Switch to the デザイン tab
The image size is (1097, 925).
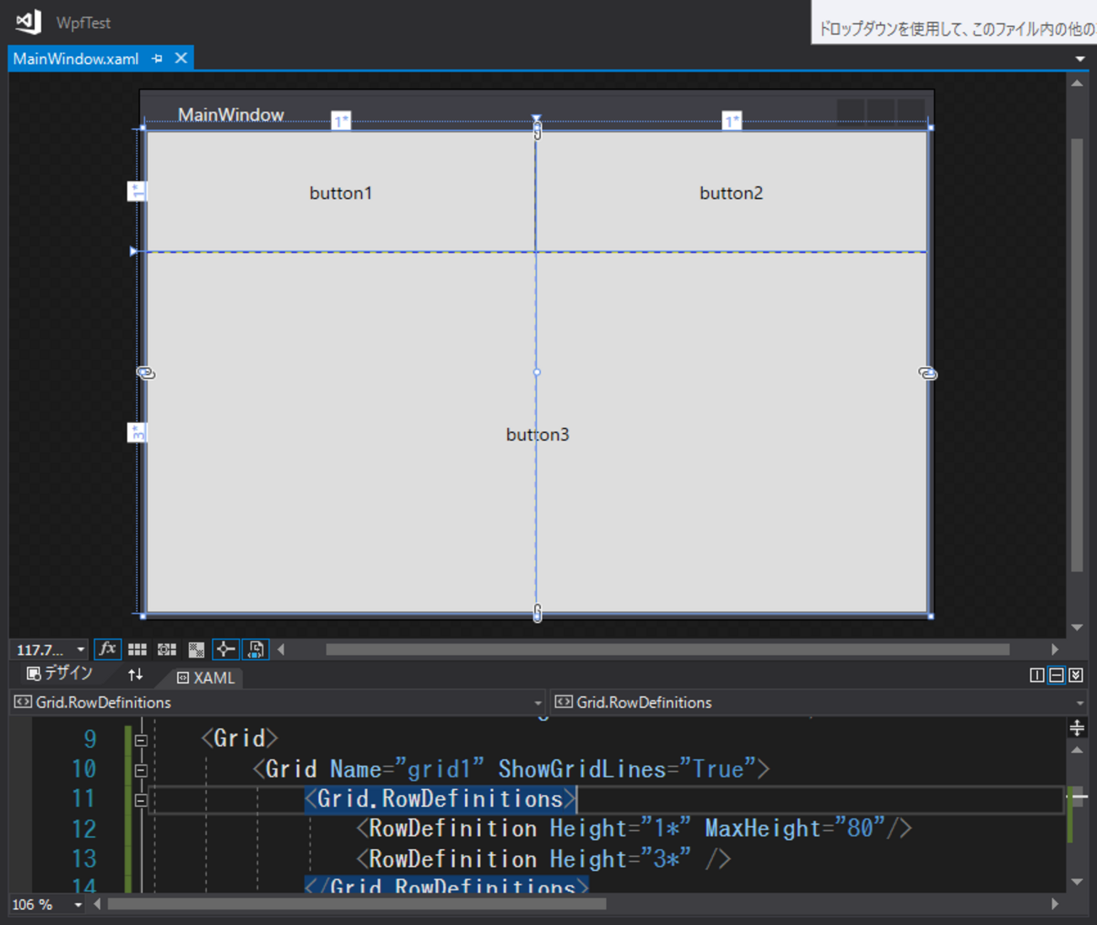59,674
